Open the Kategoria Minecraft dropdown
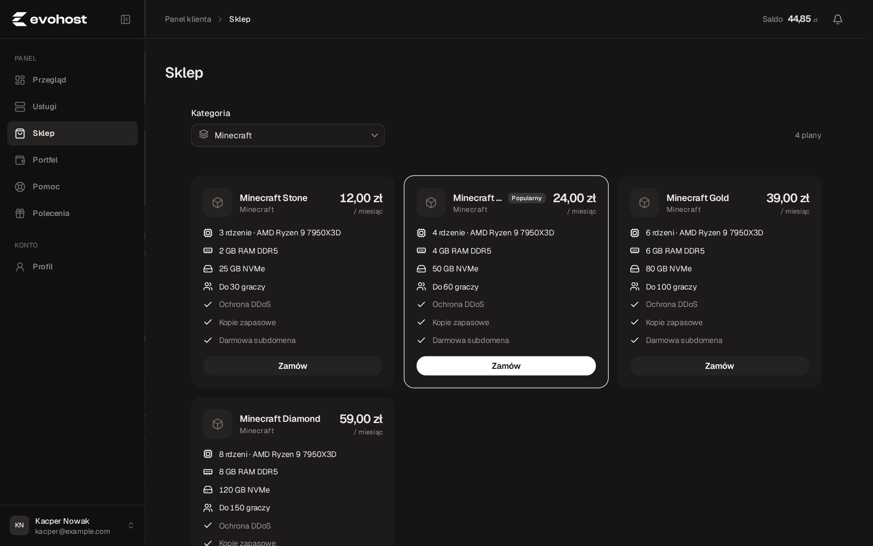The height and width of the screenshot is (546, 873). coord(288,135)
